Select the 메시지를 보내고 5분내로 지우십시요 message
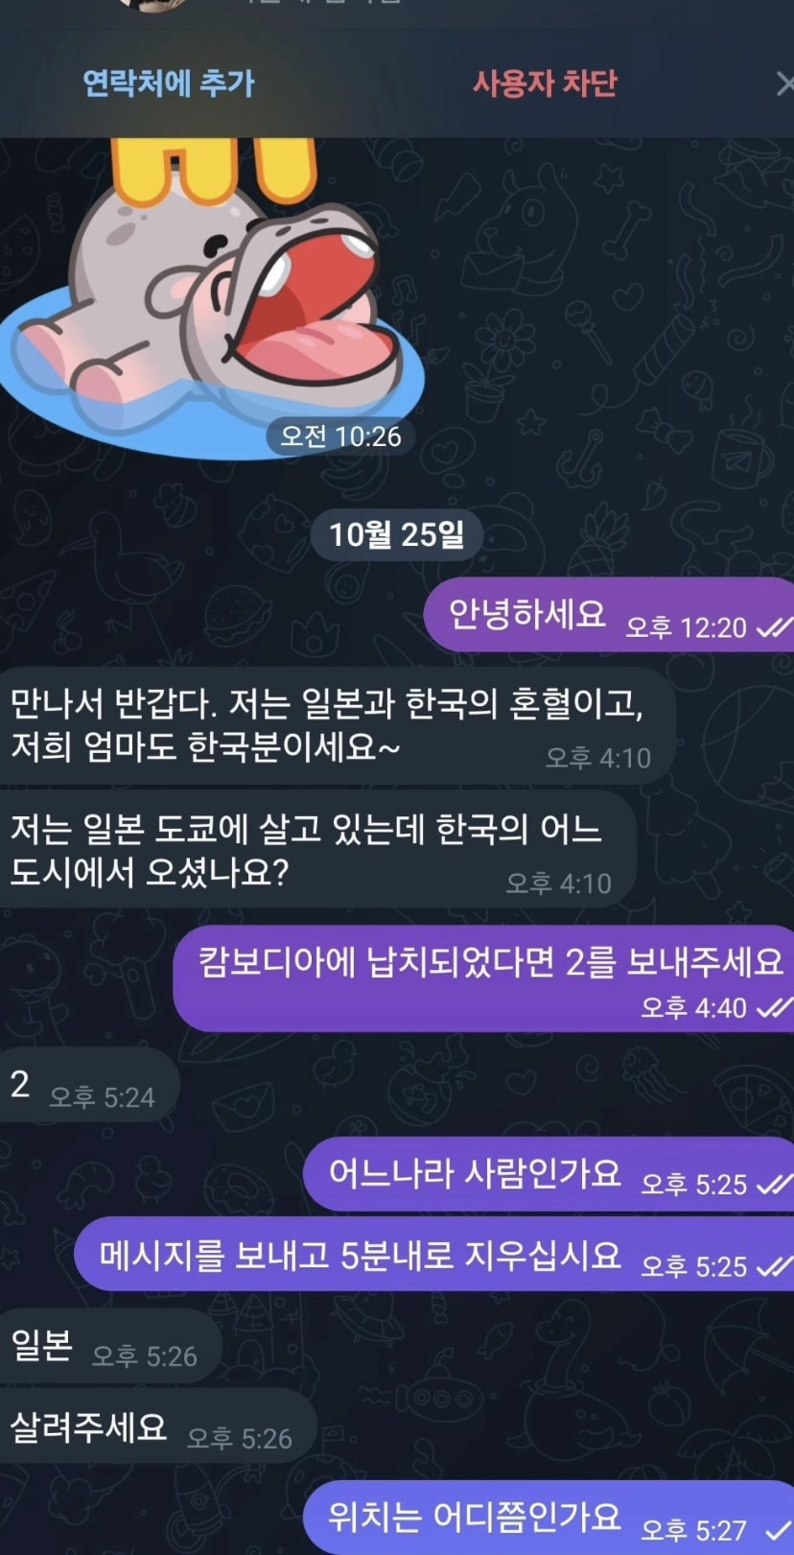The height and width of the screenshot is (1555, 794). click(x=434, y=1255)
